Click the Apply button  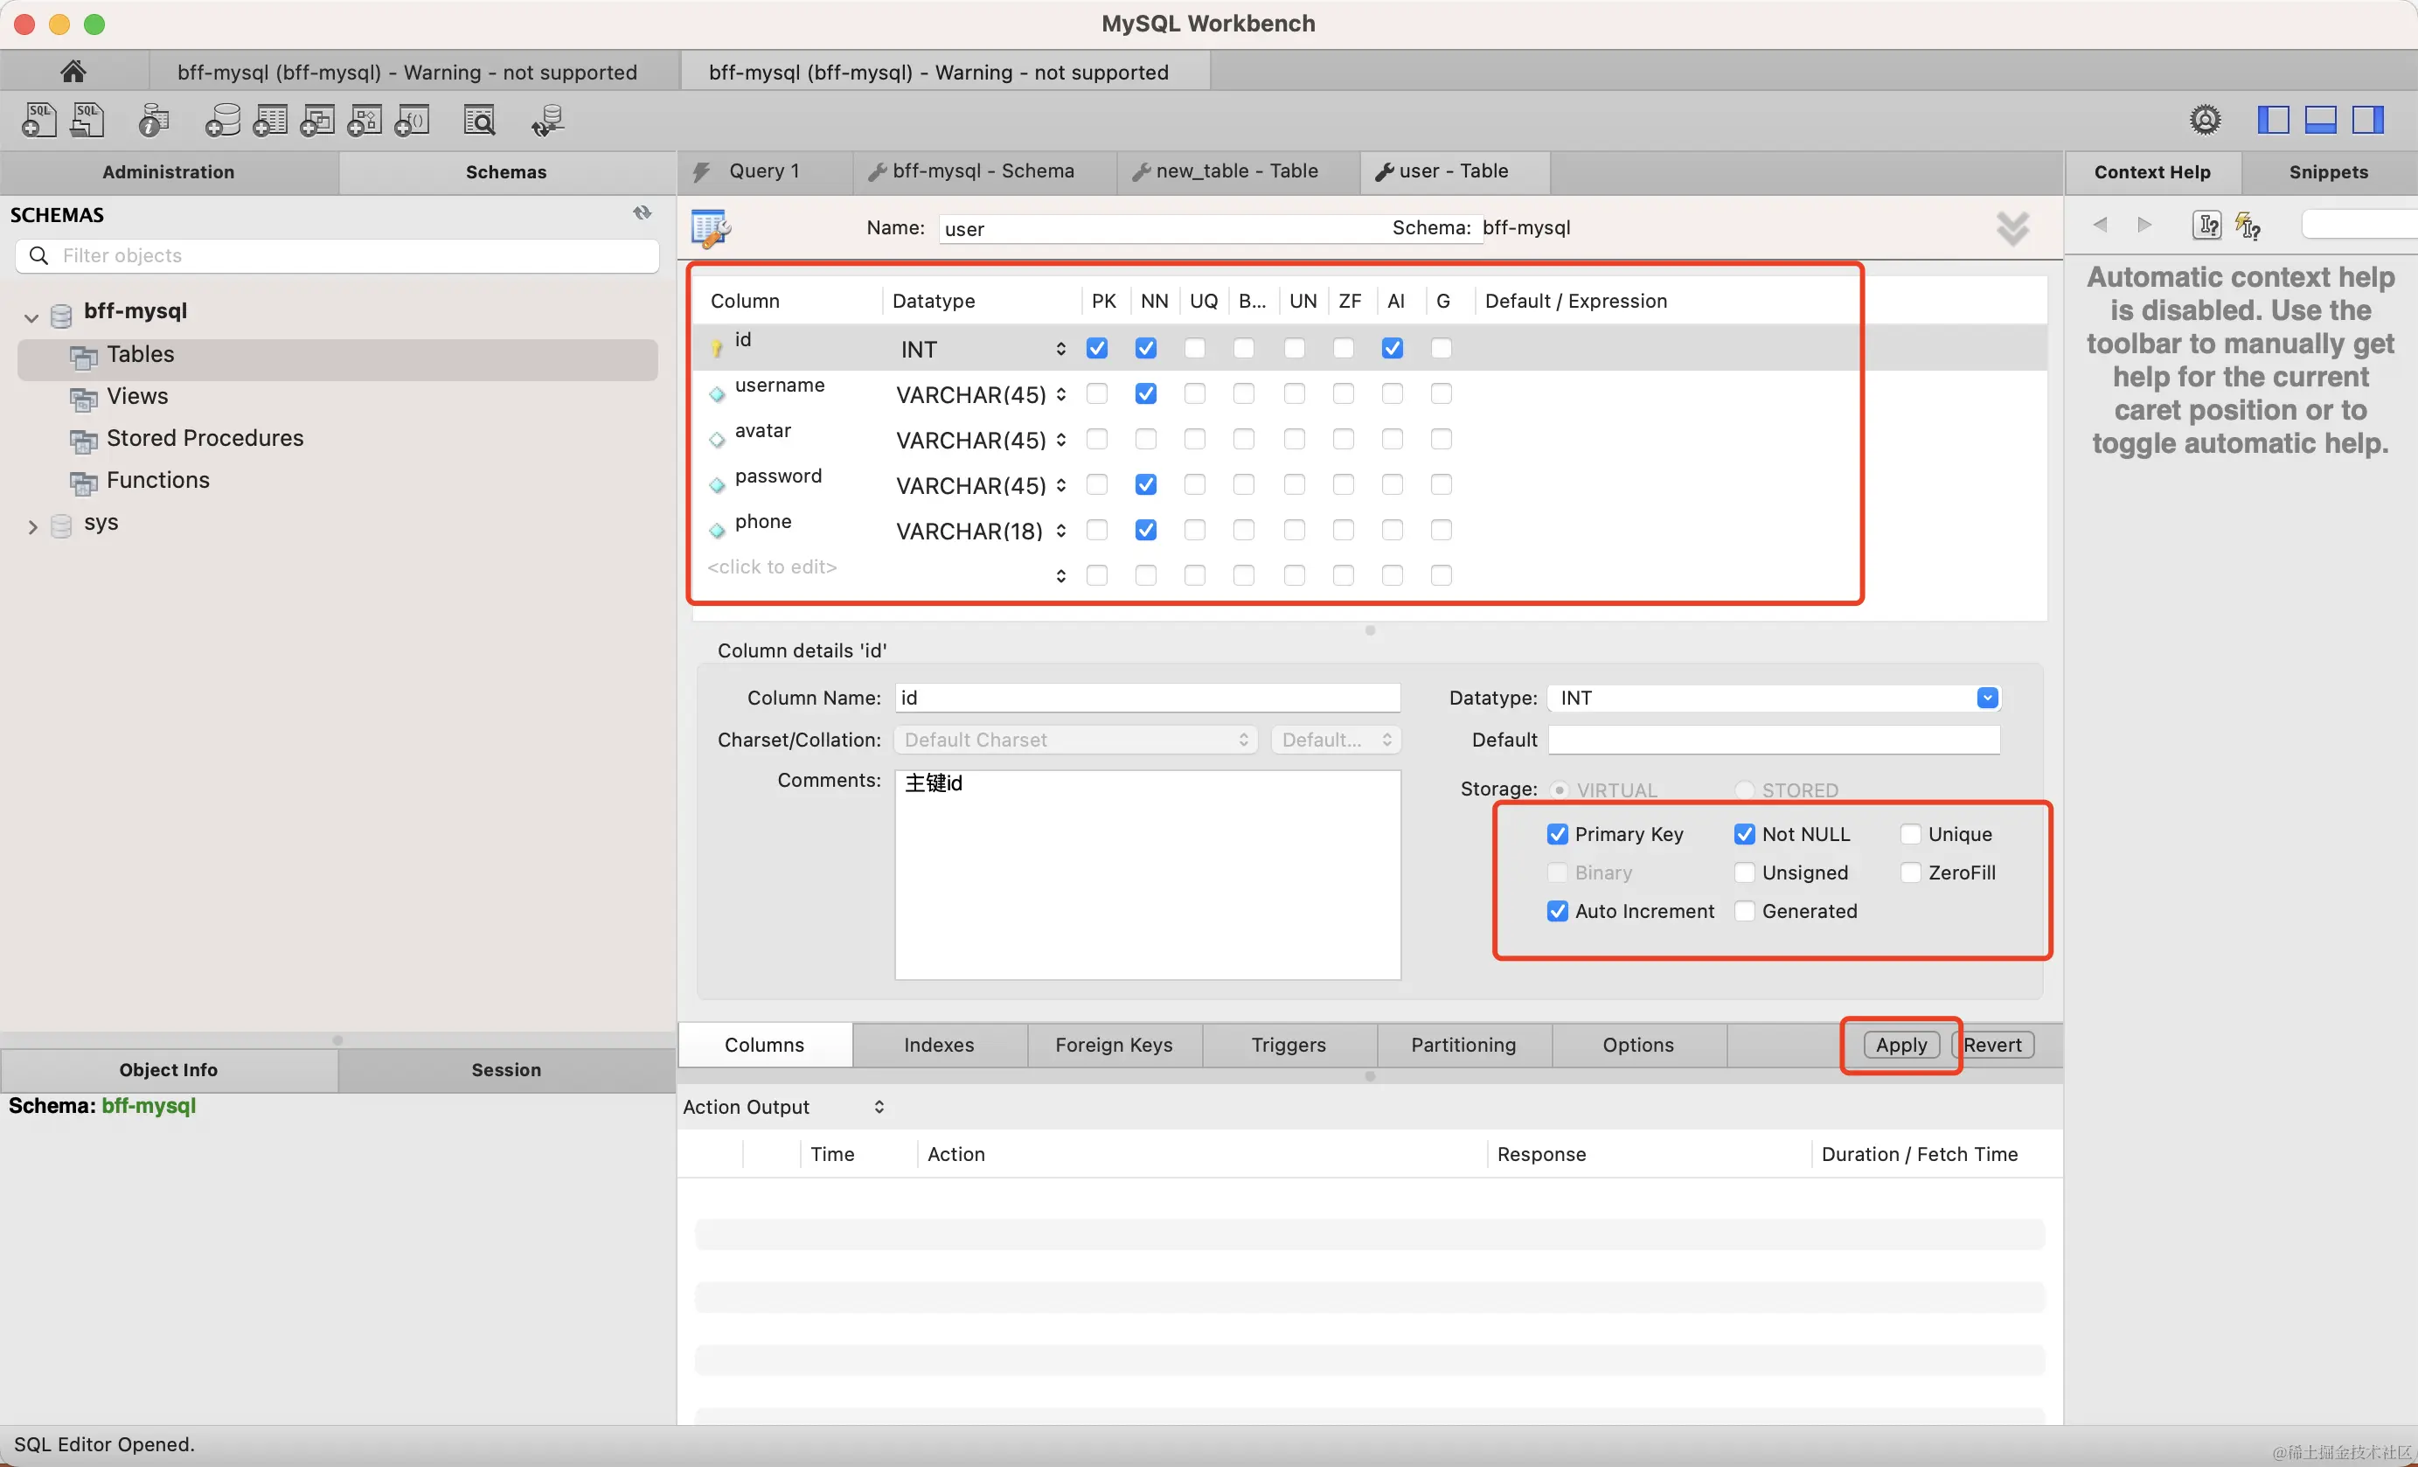click(1900, 1045)
